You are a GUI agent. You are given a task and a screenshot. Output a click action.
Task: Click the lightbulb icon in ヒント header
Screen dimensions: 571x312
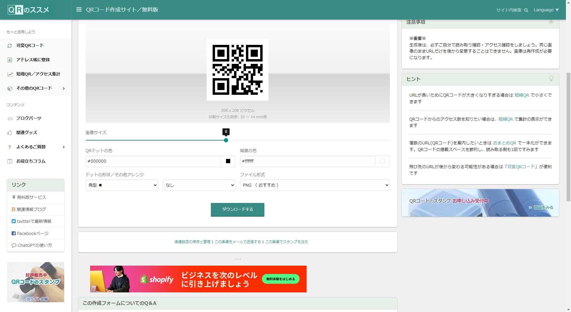click(x=551, y=79)
